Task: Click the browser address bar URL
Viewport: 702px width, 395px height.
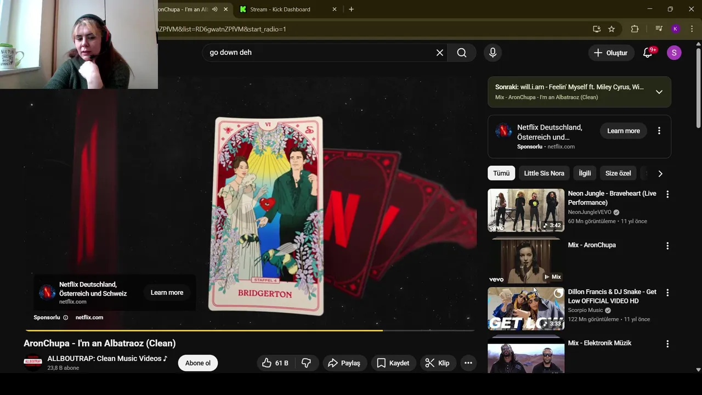Action: 222,29
